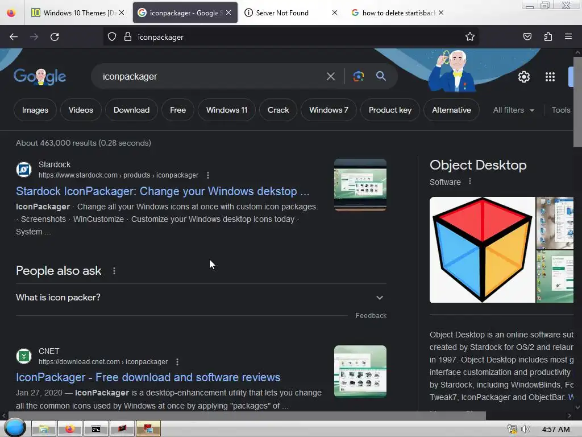Click the padlock site security icon
This screenshot has height=437, width=582.
coord(128,37)
